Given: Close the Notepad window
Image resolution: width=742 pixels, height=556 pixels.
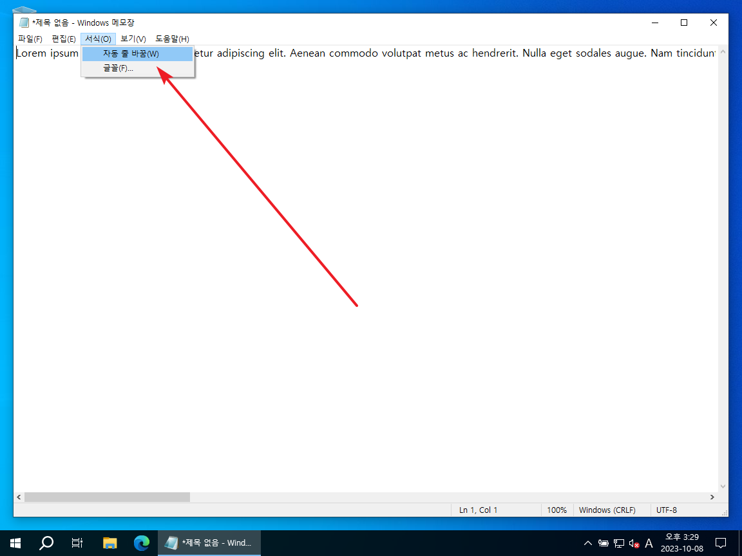Looking at the screenshot, I should 714,23.
